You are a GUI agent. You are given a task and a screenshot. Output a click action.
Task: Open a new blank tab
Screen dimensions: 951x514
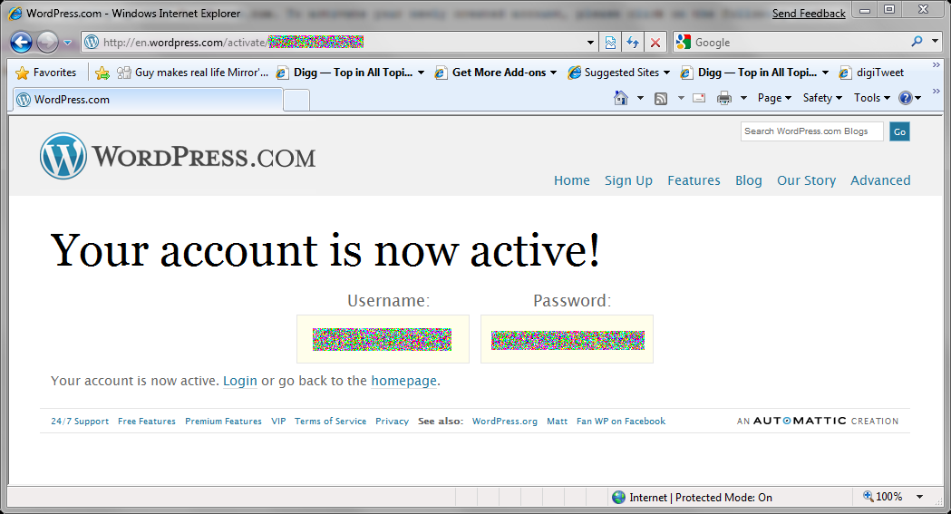click(x=296, y=100)
